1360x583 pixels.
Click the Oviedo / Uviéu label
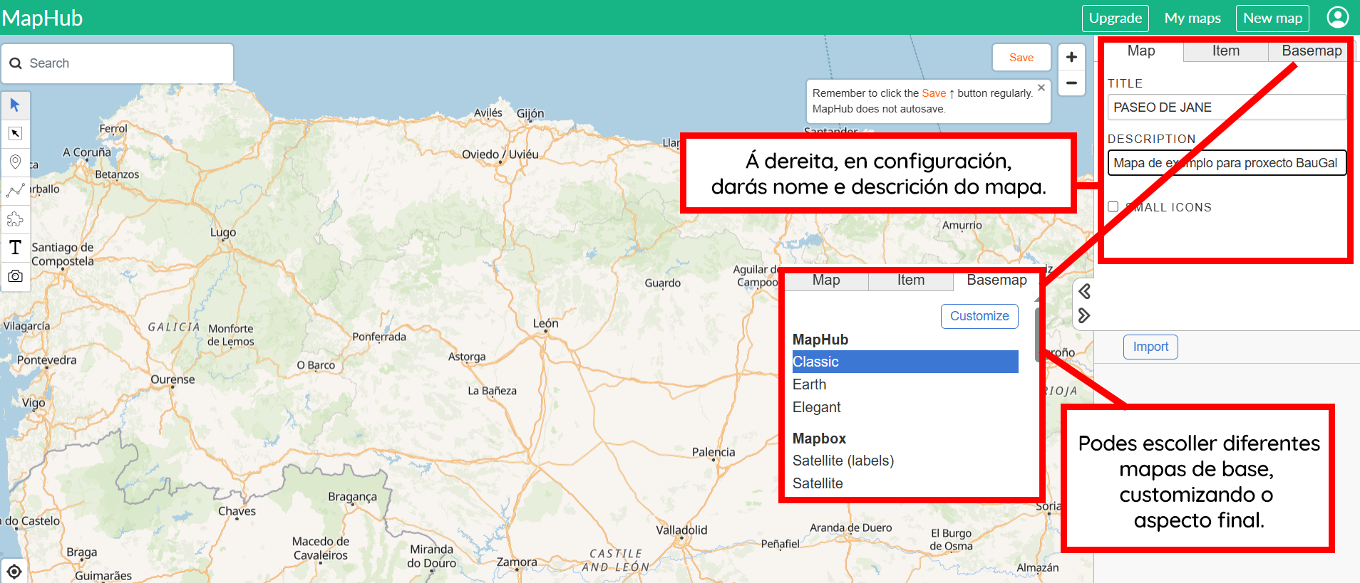500,154
